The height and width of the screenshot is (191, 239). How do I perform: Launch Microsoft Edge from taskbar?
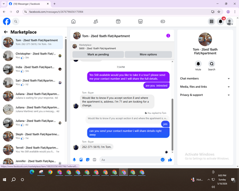pos(32,172)
